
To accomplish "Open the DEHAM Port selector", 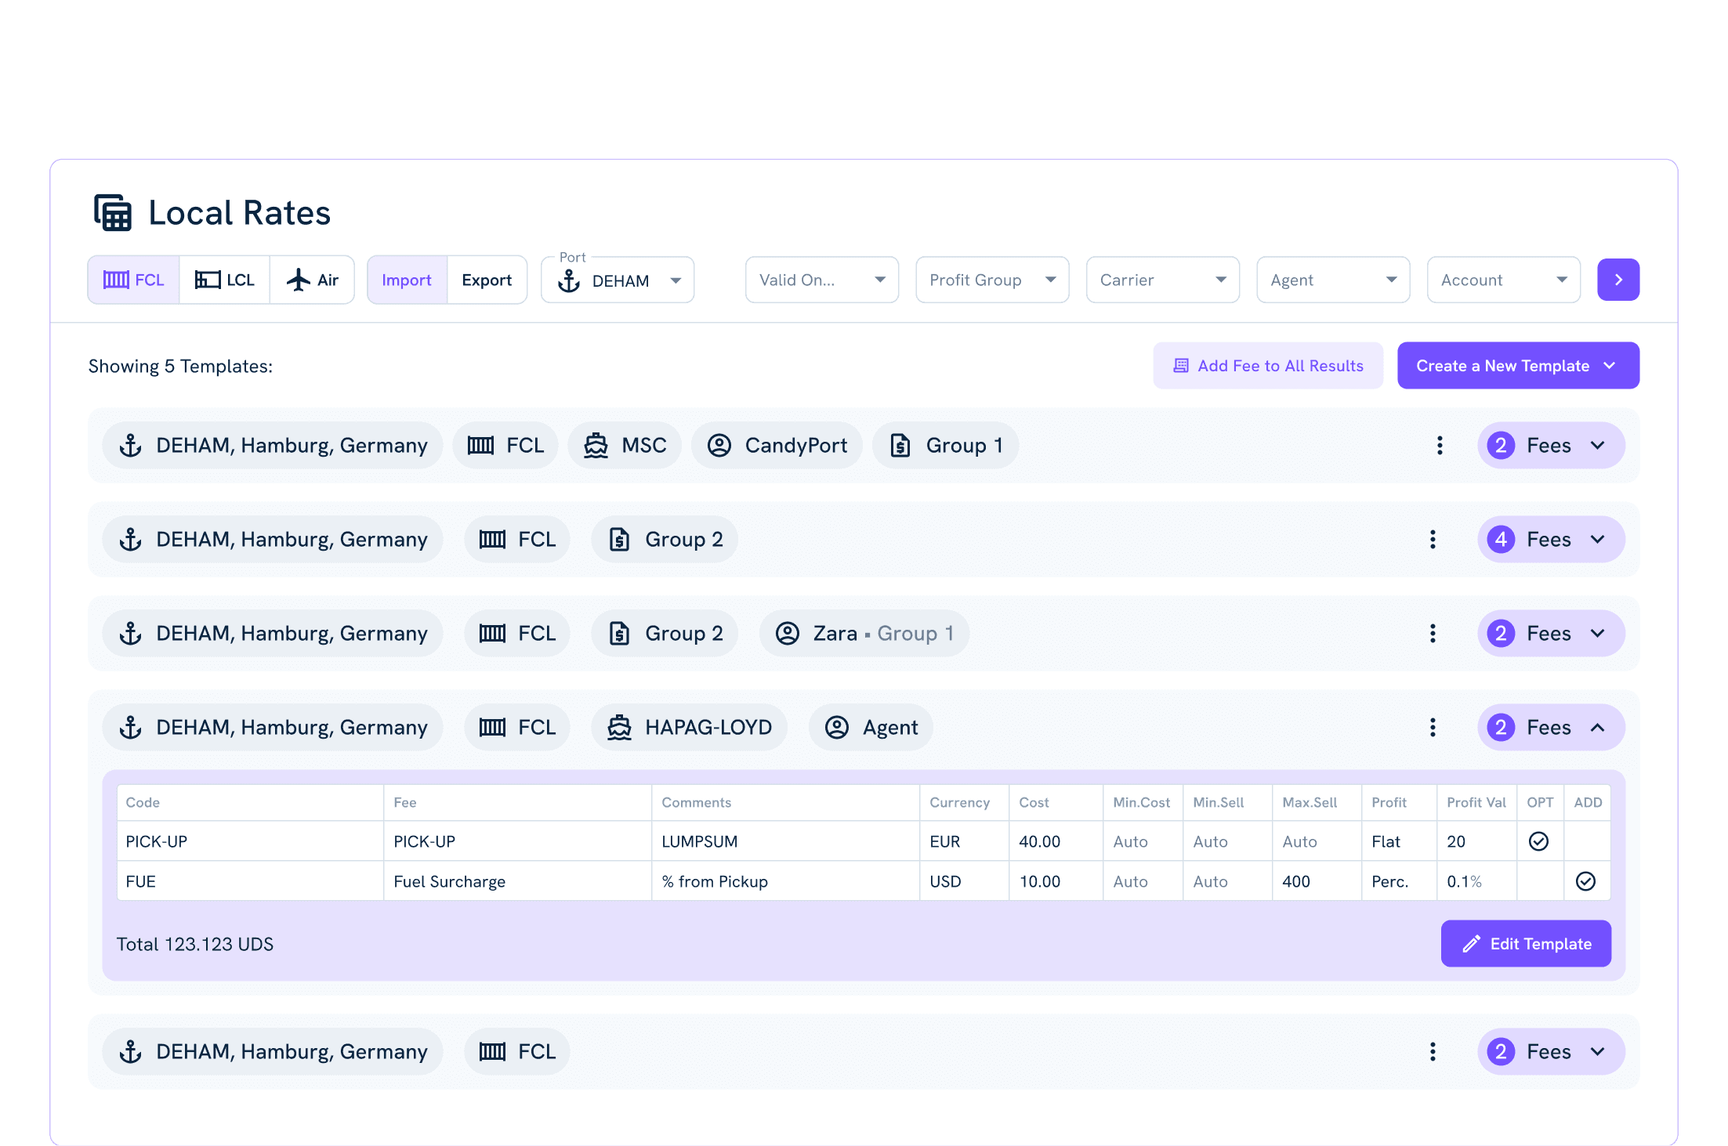I will click(618, 280).
